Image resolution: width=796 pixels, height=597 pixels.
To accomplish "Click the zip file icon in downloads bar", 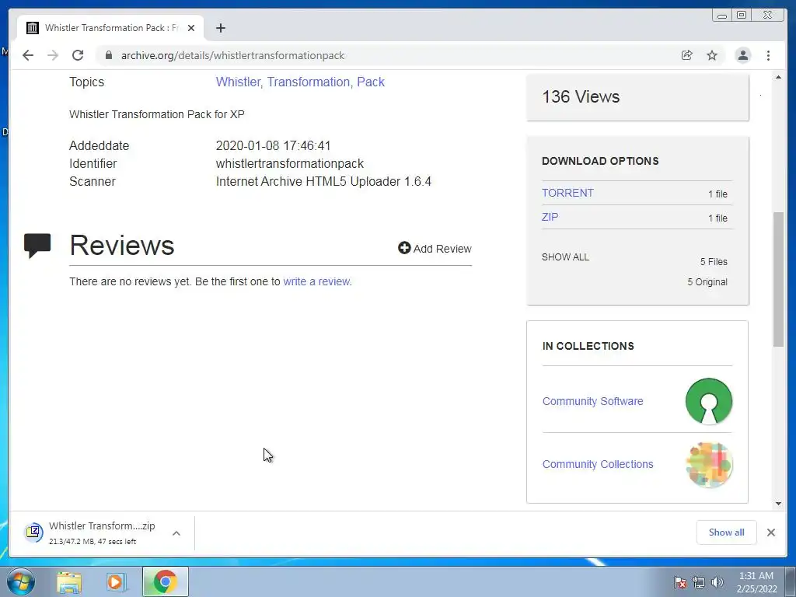I will click(33, 532).
